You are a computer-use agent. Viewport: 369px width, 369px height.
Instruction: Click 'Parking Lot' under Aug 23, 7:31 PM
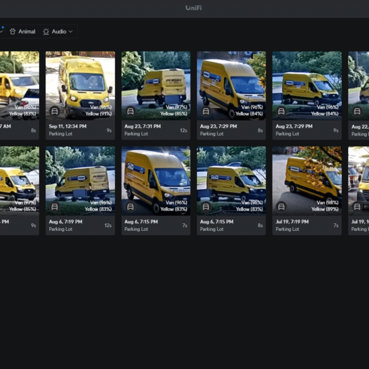point(136,134)
